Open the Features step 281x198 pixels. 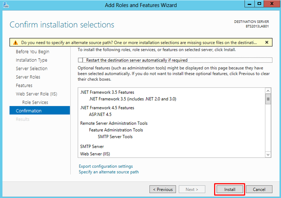tap(24, 86)
